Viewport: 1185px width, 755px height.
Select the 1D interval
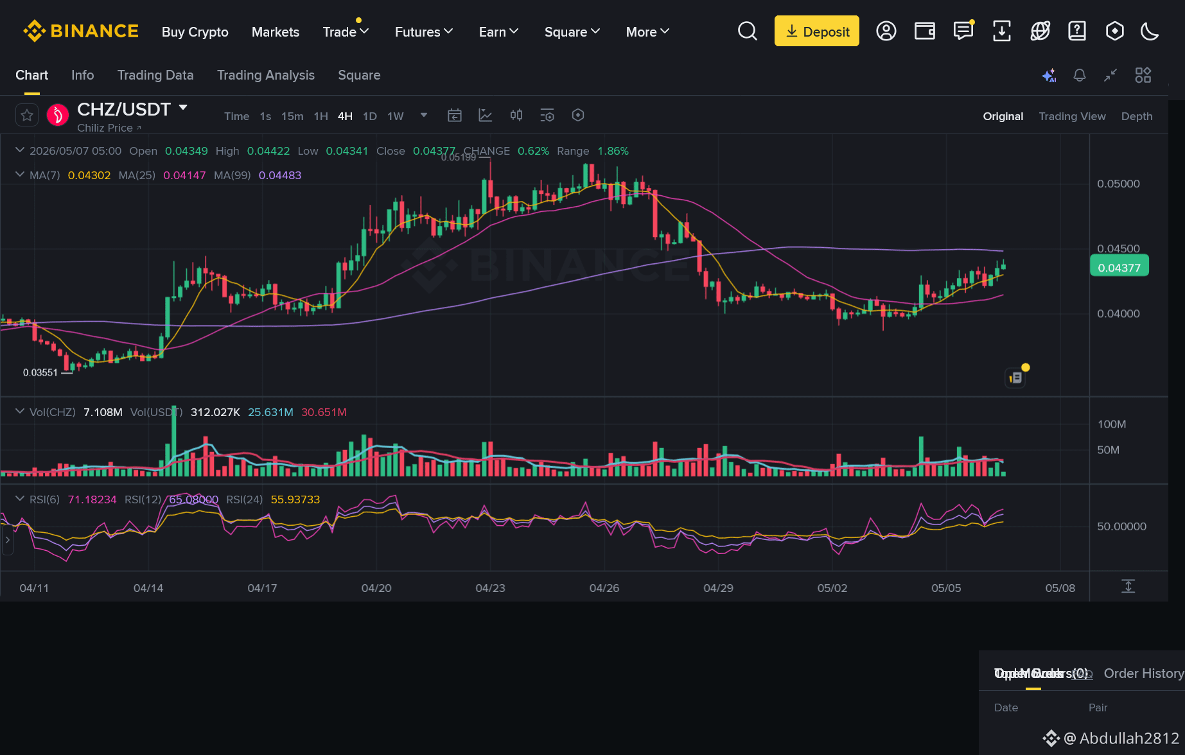(x=370, y=116)
